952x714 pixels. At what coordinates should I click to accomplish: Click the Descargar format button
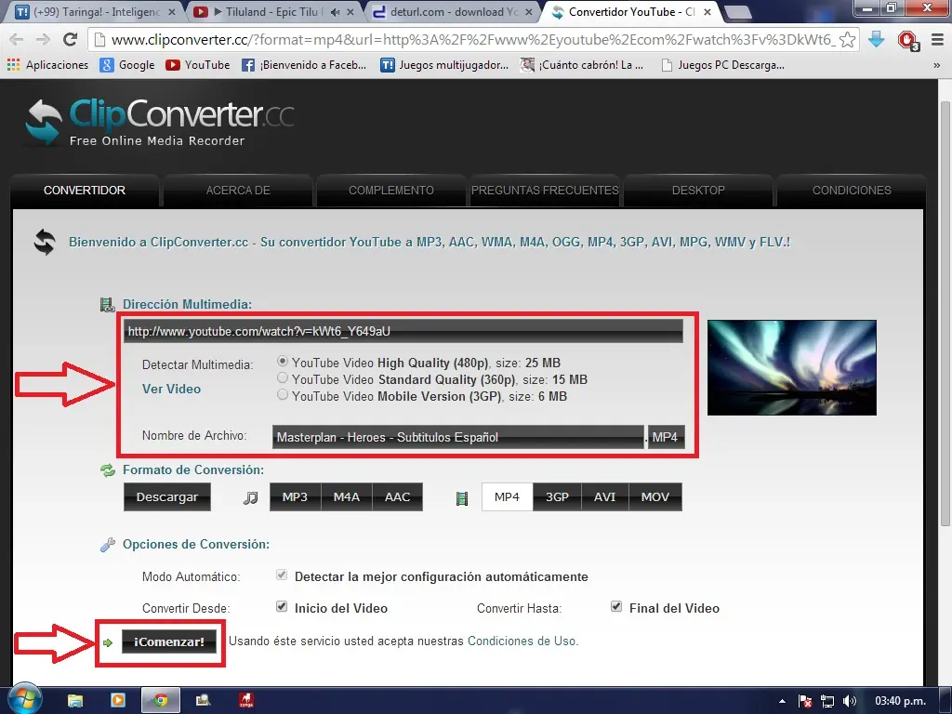pyautogui.click(x=167, y=496)
